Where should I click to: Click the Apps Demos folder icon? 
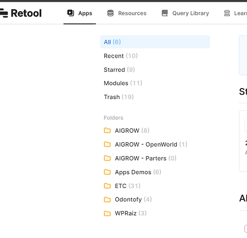pos(107,172)
